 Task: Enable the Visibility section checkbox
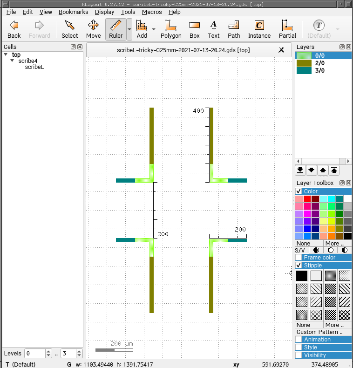[299, 355]
